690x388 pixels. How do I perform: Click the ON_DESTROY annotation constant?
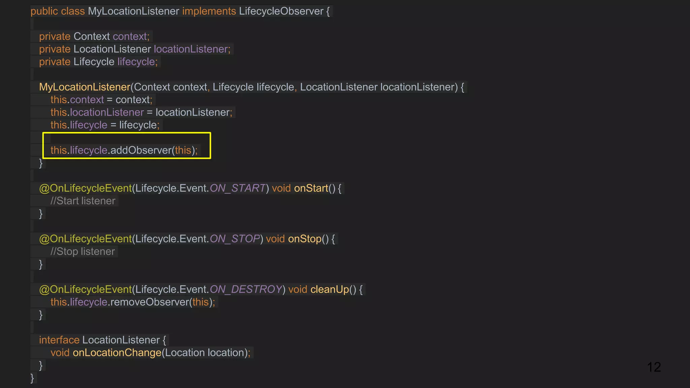[x=246, y=289]
